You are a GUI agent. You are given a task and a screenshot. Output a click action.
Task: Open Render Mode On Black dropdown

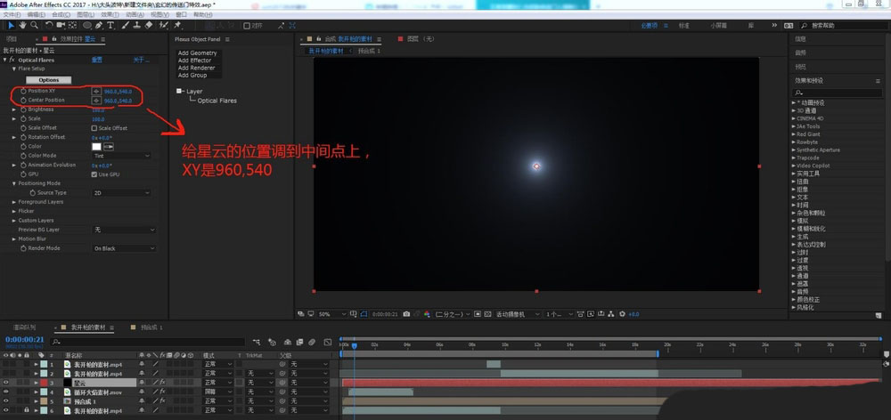[x=121, y=248]
